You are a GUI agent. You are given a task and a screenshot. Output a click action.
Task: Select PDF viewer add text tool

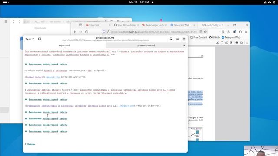(222, 42)
